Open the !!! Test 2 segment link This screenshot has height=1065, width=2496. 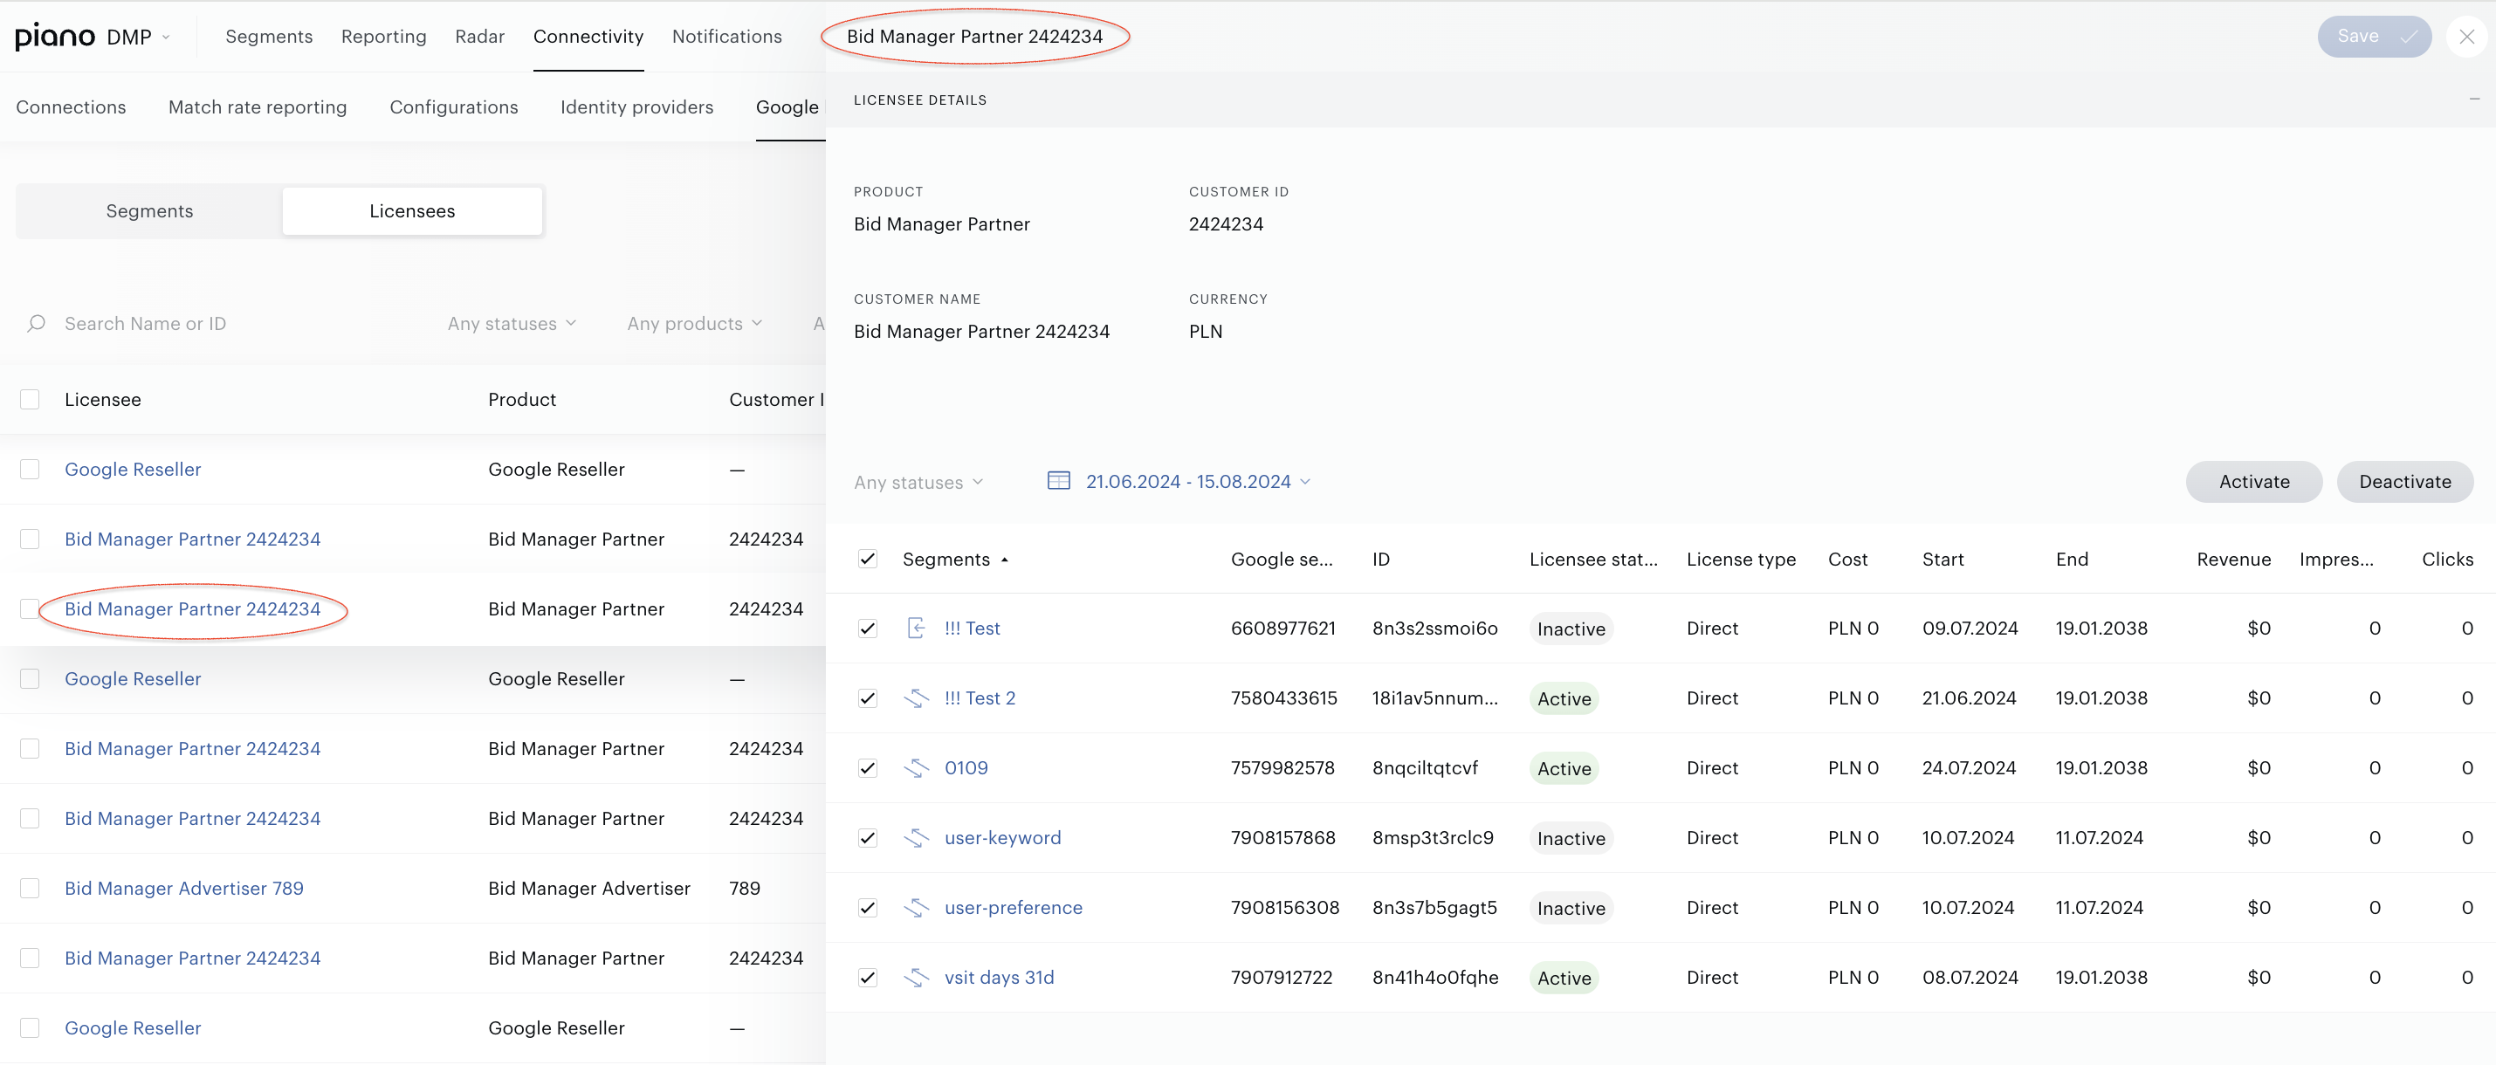pos(980,697)
